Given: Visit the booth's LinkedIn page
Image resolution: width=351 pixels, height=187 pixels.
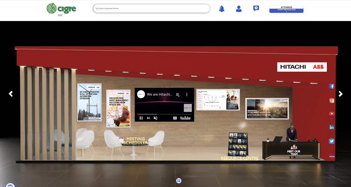Looking at the screenshot, I should point(332,127).
